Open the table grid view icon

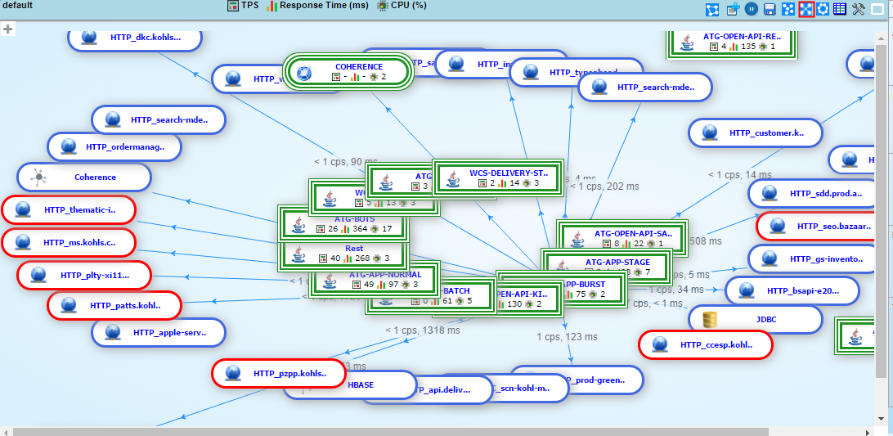[840, 9]
